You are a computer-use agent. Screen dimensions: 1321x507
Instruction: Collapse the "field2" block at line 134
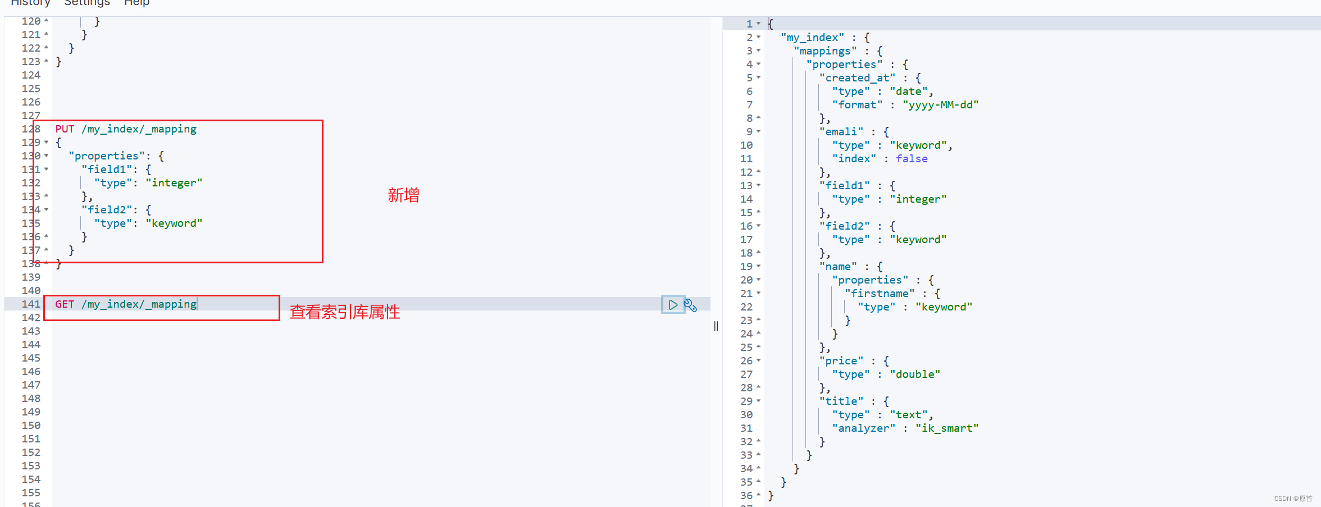click(x=47, y=209)
